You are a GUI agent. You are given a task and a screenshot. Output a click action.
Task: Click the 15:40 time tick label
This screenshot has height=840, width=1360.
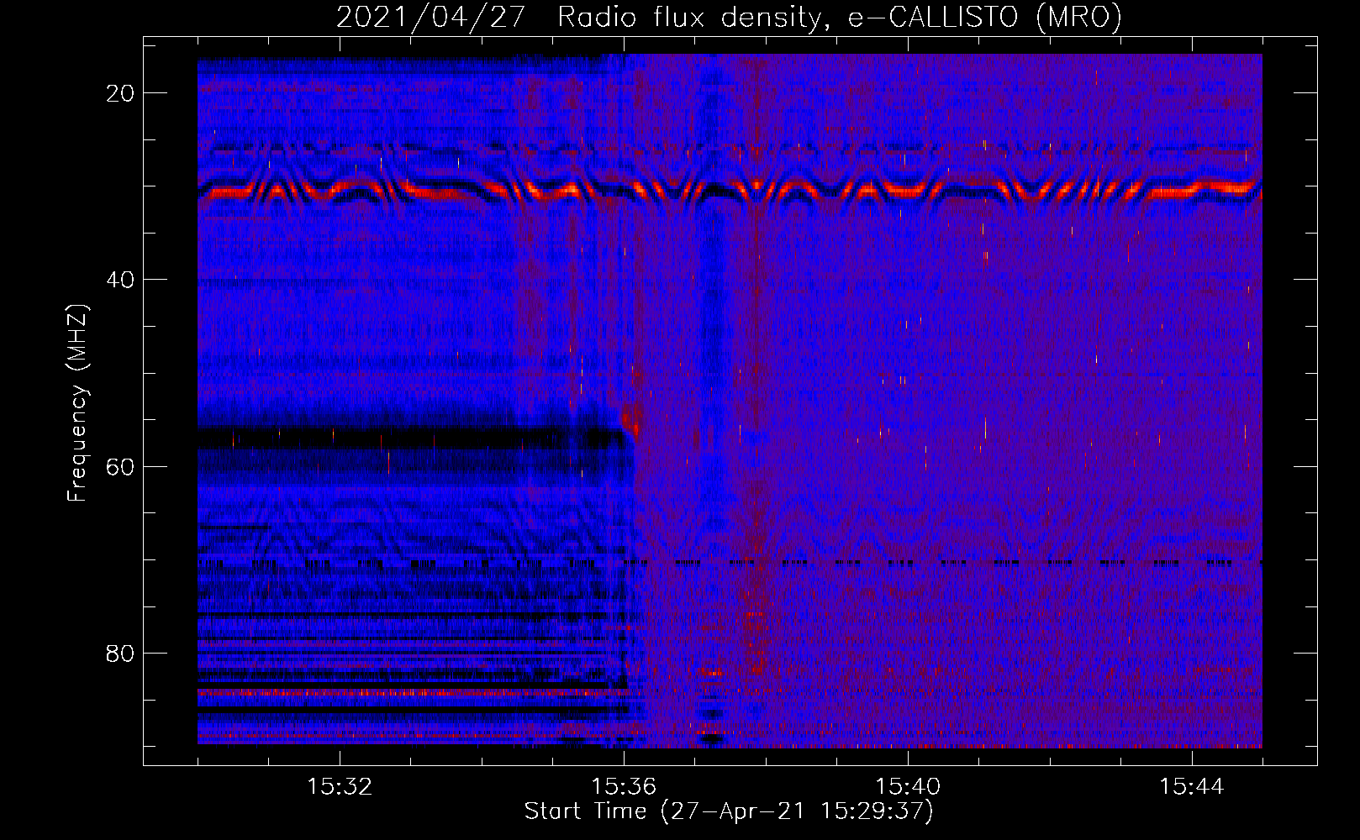[x=908, y=787]
